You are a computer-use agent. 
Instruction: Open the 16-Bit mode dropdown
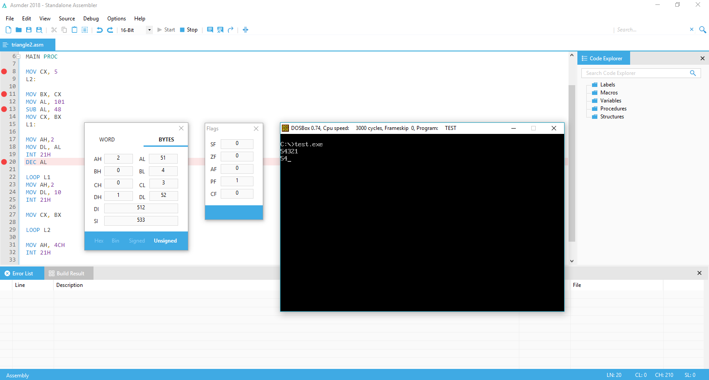(149, 30)
